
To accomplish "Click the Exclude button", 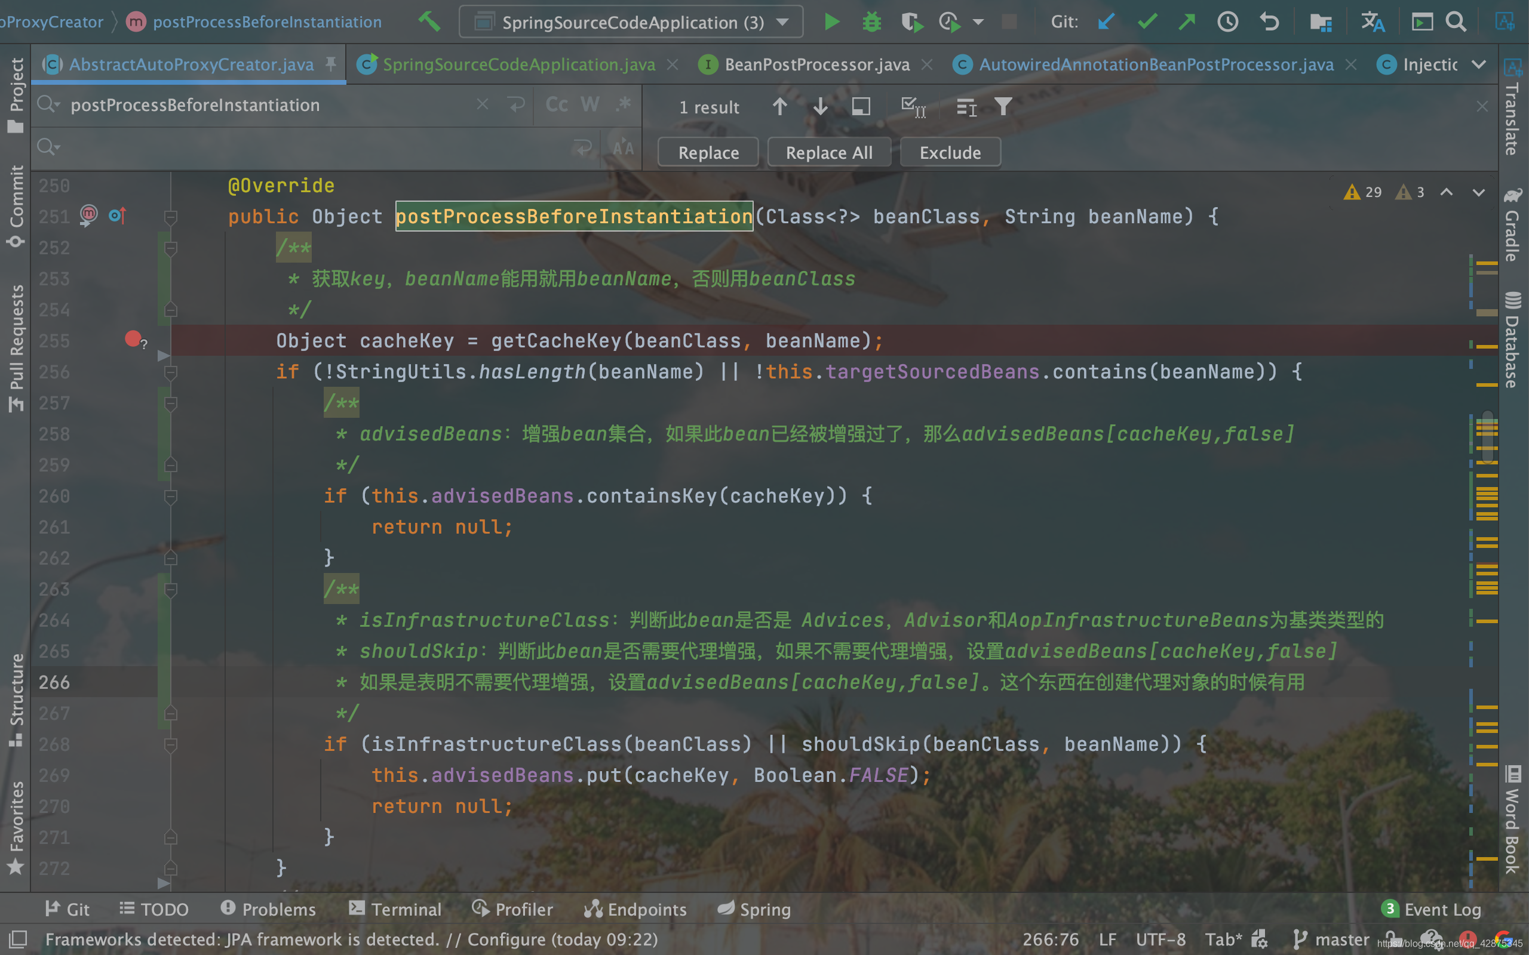I will (x=950, y=152).
